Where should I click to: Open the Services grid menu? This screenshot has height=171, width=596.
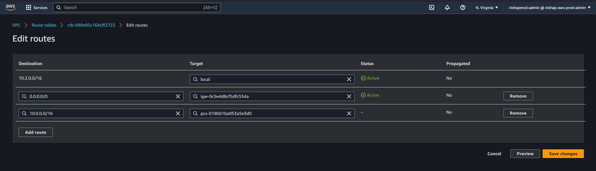coord(37,7)
